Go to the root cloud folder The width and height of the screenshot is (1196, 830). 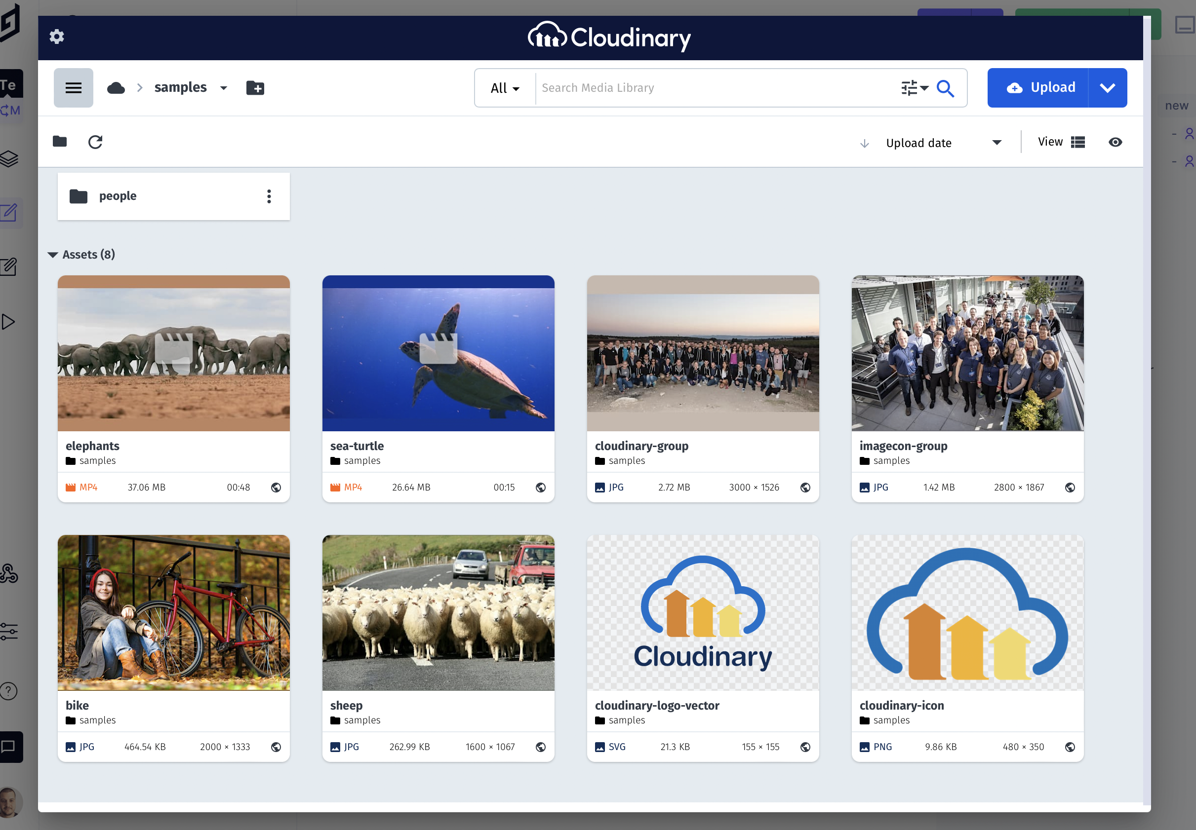coord(116,88)
